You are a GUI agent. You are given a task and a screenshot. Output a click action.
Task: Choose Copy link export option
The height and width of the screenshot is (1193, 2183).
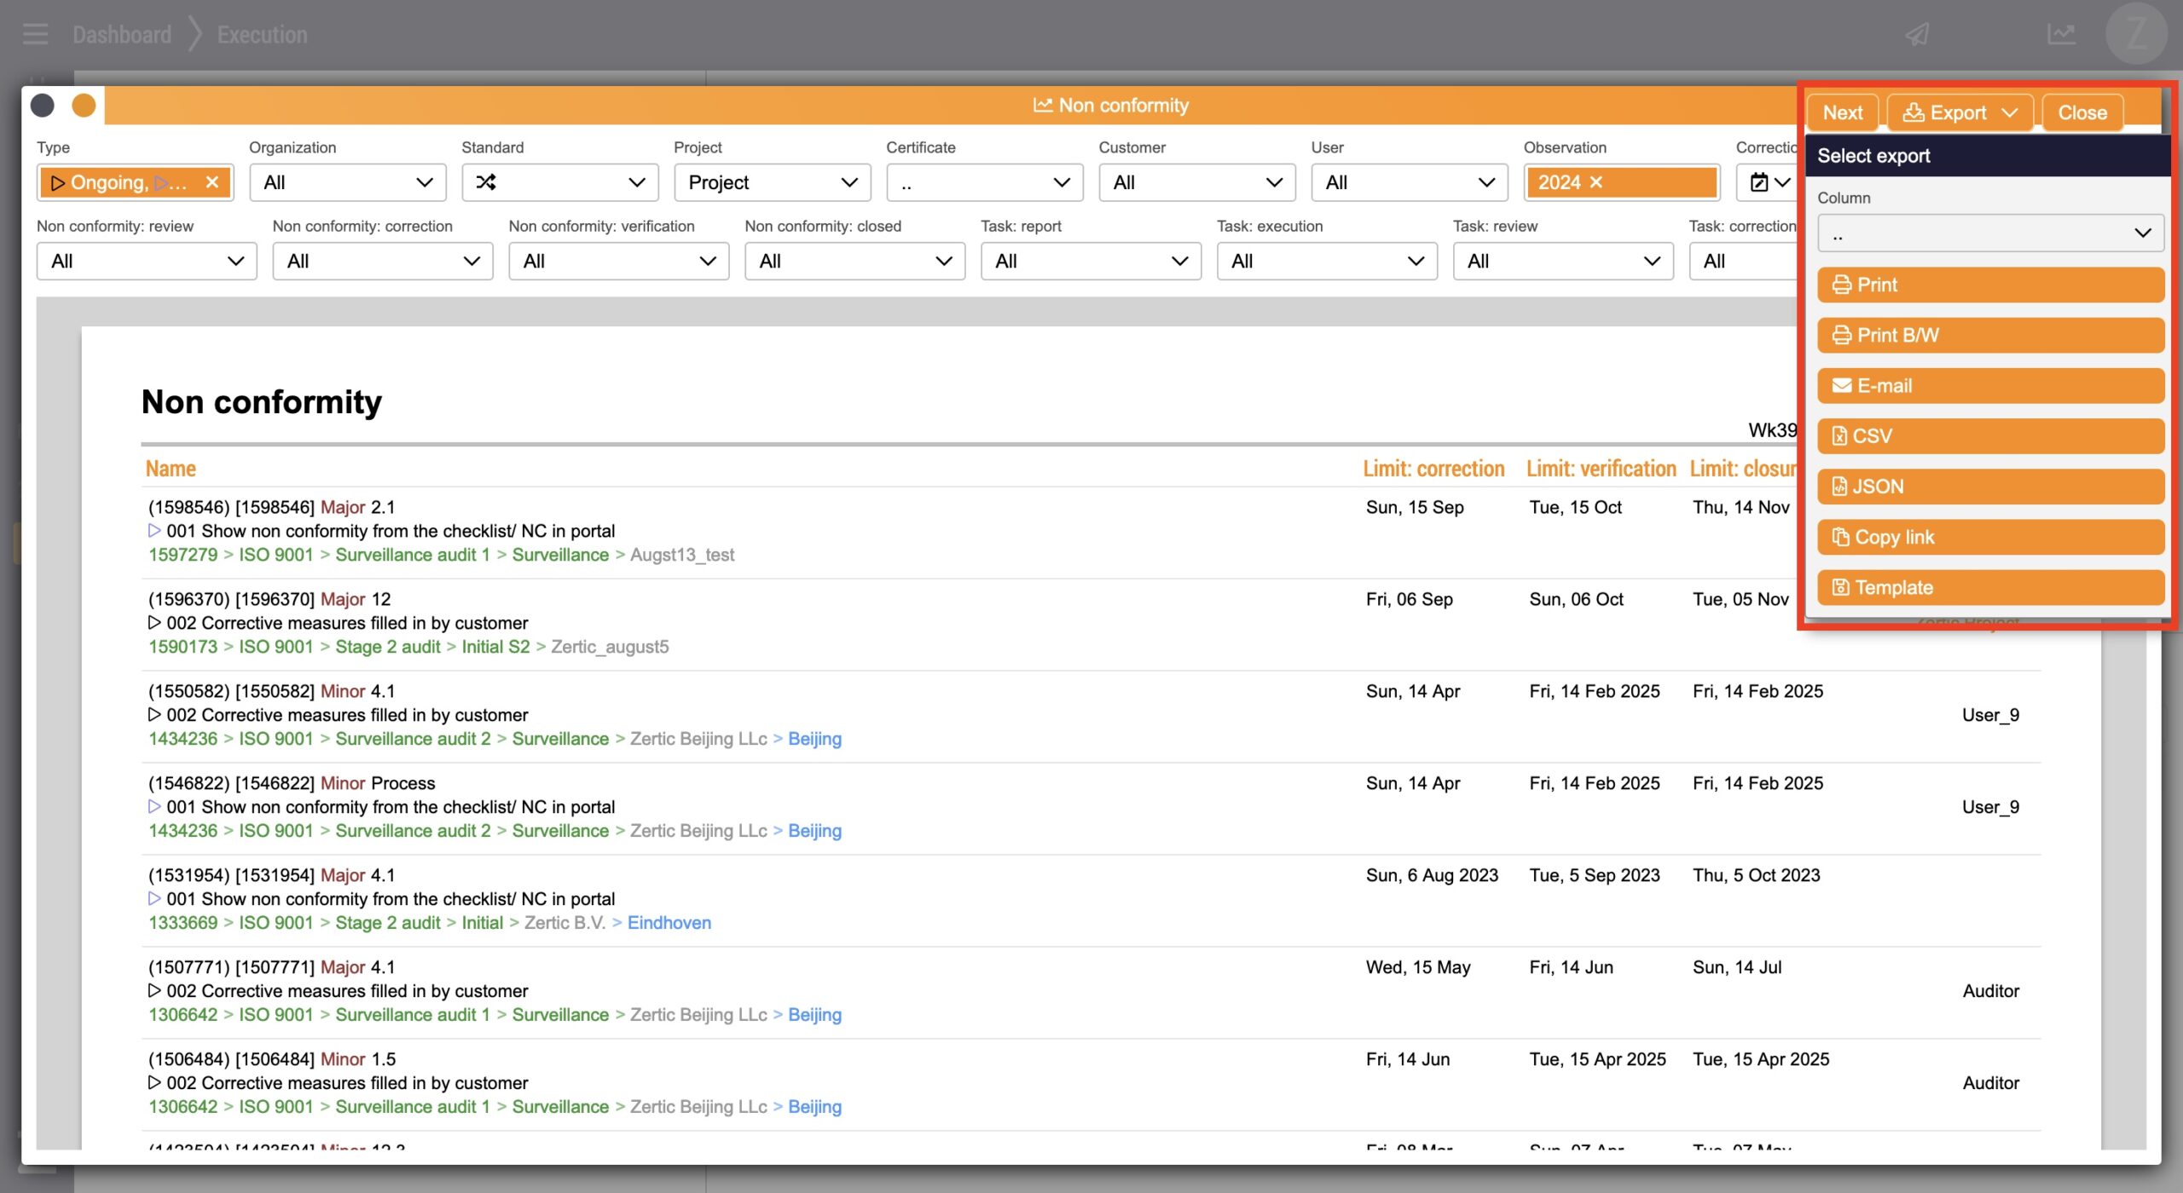coord(1989,537)
